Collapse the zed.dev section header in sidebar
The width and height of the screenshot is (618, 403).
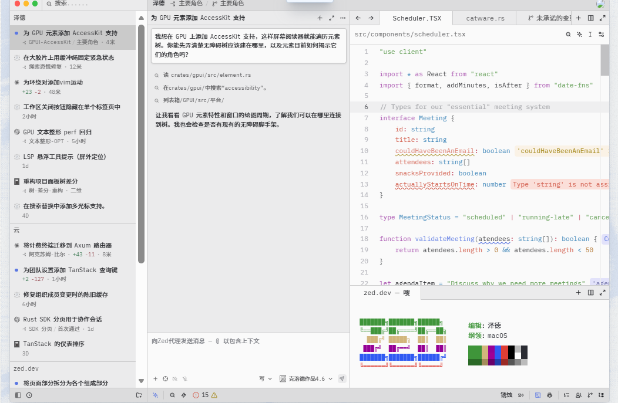pyautogui.click(x=72, y=369)
